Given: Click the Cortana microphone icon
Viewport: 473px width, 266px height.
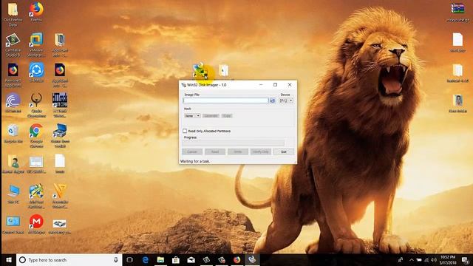Looking at the screenshot, I should pos(116,259).
